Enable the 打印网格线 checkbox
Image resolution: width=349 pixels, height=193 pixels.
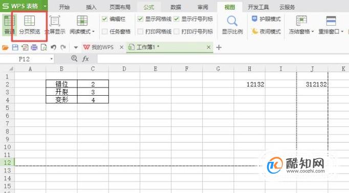click(x=140, y=32)
